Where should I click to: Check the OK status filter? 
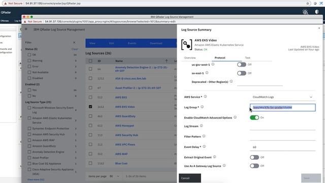pos(29,55)
